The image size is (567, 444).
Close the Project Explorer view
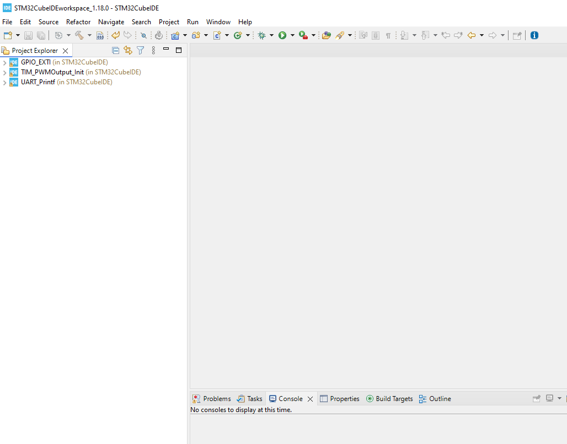(x=65, y=51)
